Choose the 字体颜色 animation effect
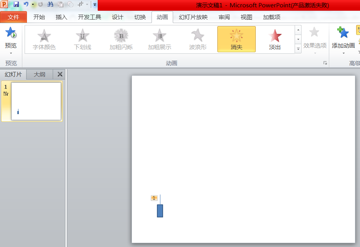The image size is (360, 247). click(44, 39)
